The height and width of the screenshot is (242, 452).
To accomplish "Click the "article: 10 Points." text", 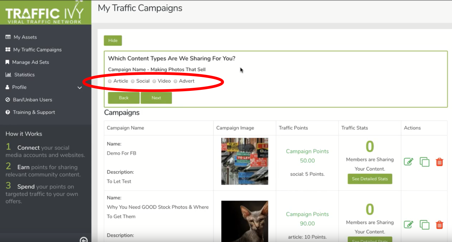I will 307,237.
